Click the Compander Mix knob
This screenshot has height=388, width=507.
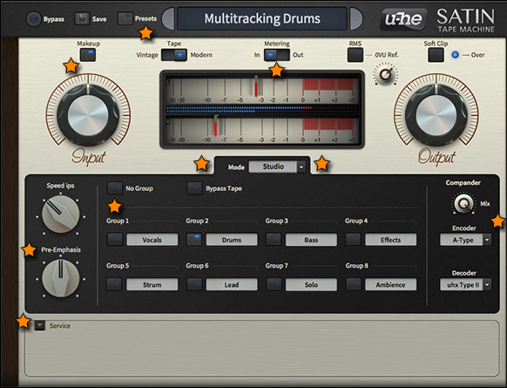tap(463, 203)
